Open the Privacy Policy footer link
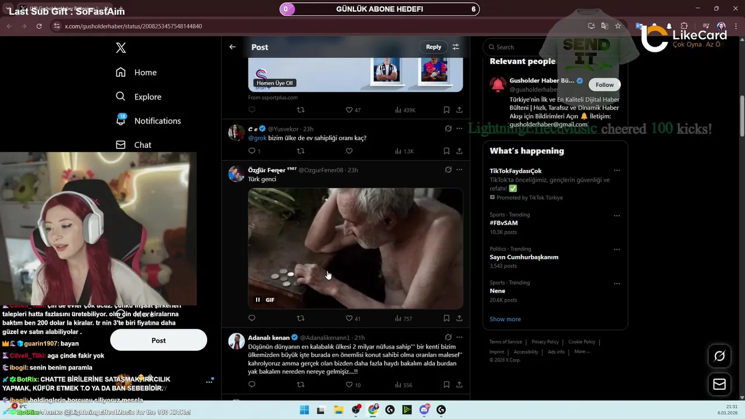Image resolution: width=745 pixels, height=419 pixels. pyautogui.click(x=545, y=342)
